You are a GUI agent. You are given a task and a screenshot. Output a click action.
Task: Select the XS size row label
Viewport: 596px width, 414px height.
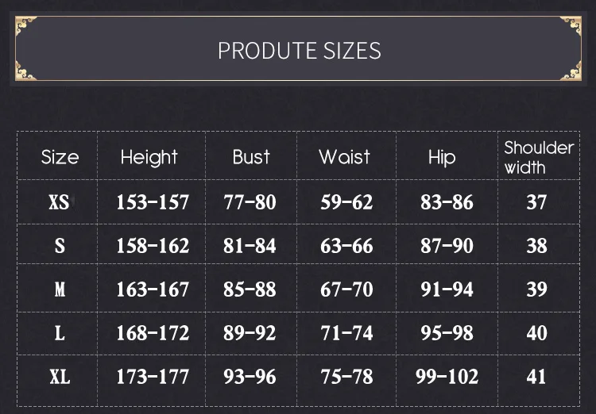click(x=60, y=202)
